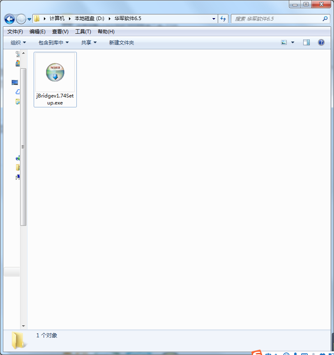Open the 编辑(E) menu
Image resolution: width=334 pixels, height=355 pixels.
pyautogui.click(x=37, y=32)
